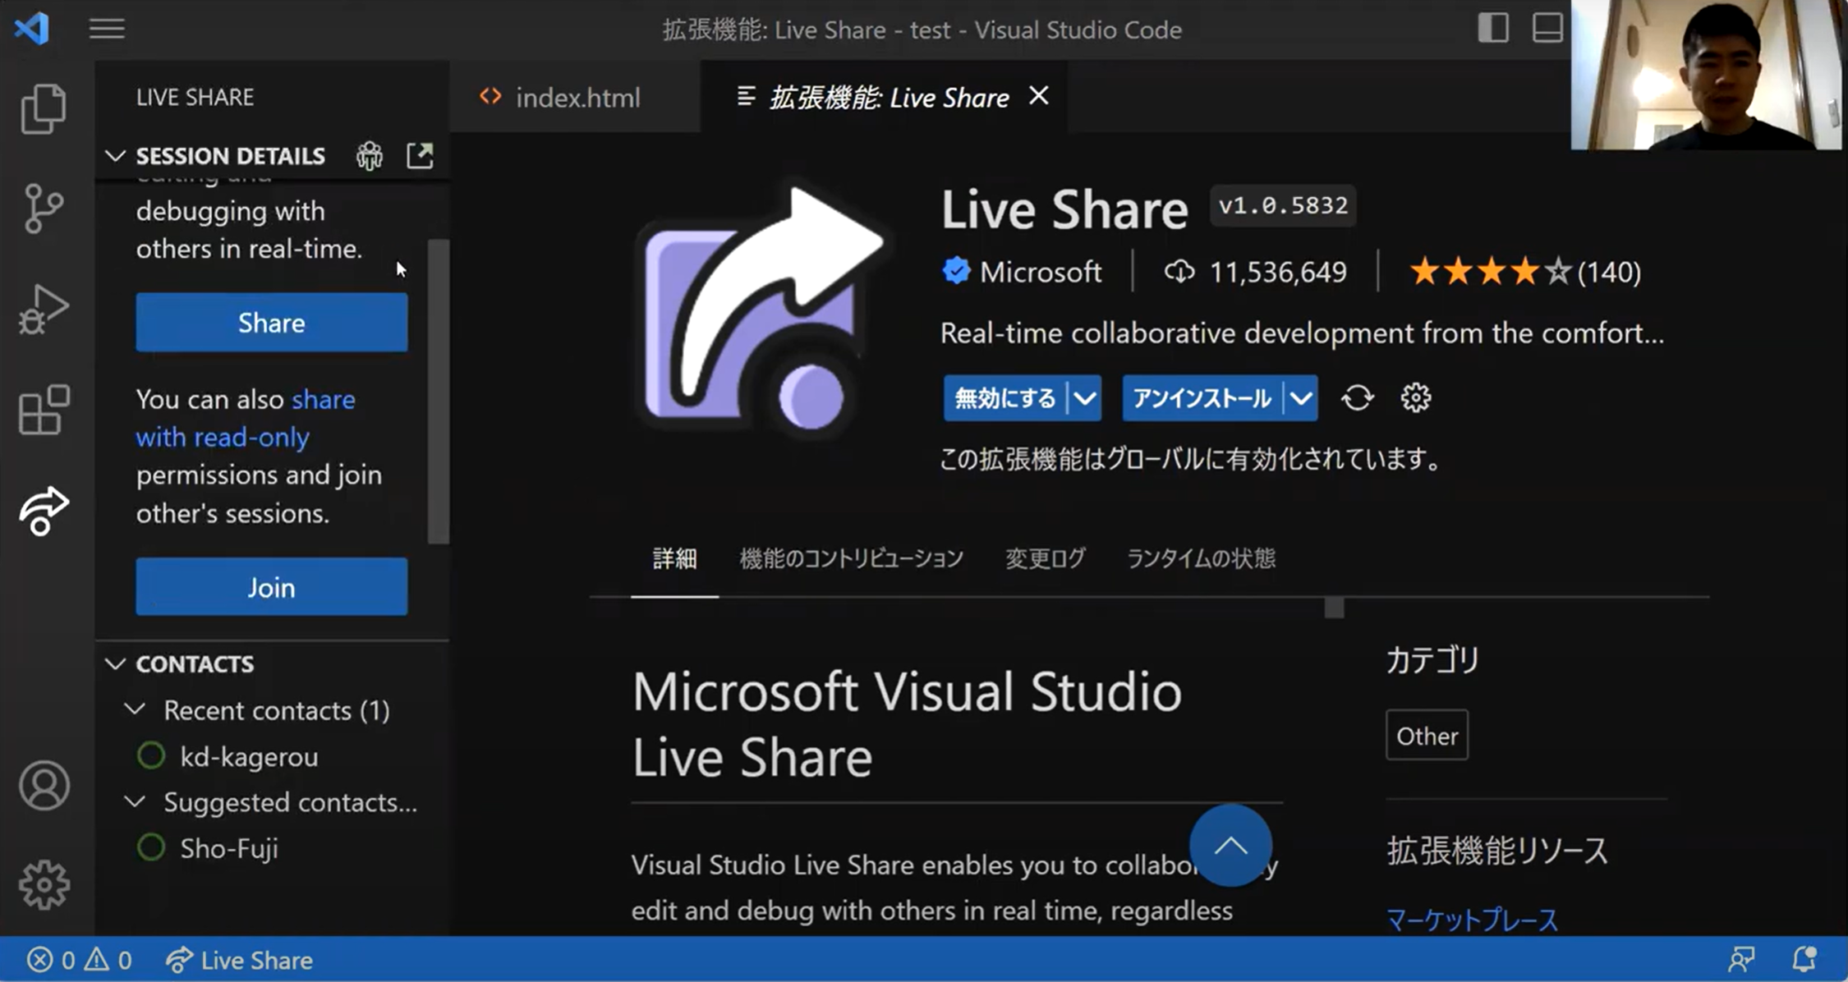Screen dimensions: 1848x982
Task: Open the アンインストール dropdown arrow
Action: coord(1301,398)
